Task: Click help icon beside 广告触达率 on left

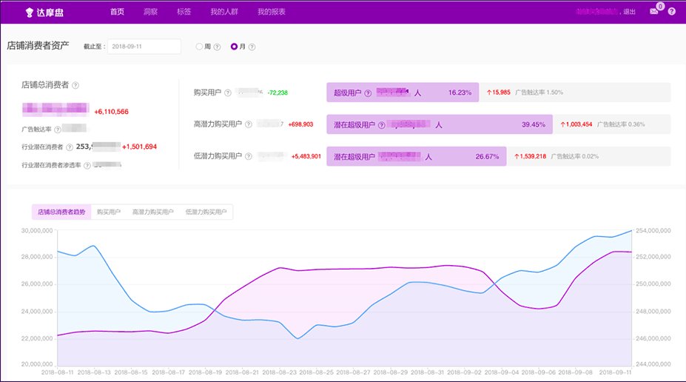Action: tap(57, 130)
